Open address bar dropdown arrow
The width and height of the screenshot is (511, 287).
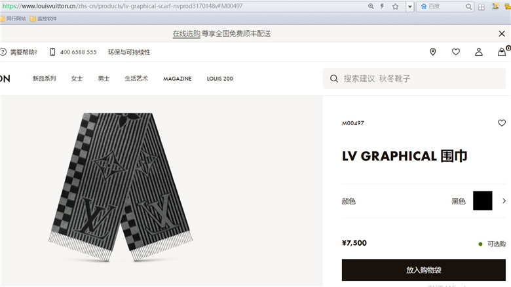[410, 7]
